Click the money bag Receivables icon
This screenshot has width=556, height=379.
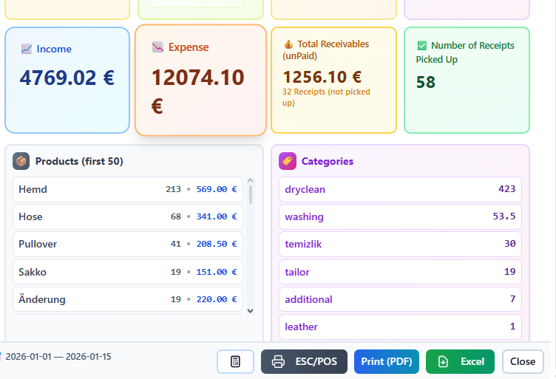288,44
